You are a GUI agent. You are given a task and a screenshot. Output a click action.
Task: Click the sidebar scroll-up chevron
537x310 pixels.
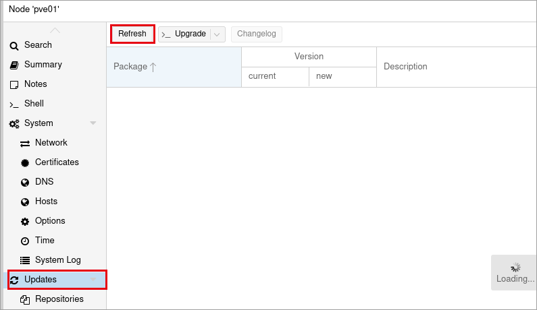[x=55, y=30]
